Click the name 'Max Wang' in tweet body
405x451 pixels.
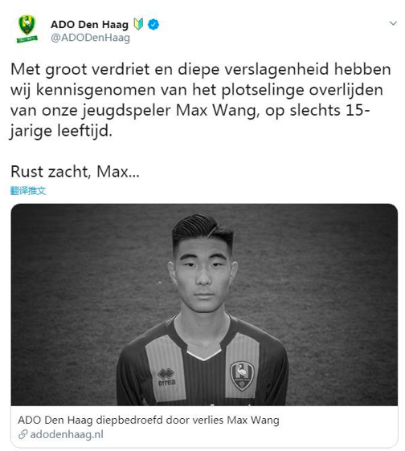point(215,111)
